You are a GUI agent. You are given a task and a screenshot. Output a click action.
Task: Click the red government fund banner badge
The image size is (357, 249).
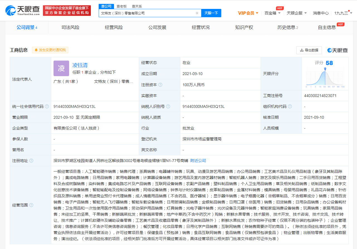pos(67,11)
